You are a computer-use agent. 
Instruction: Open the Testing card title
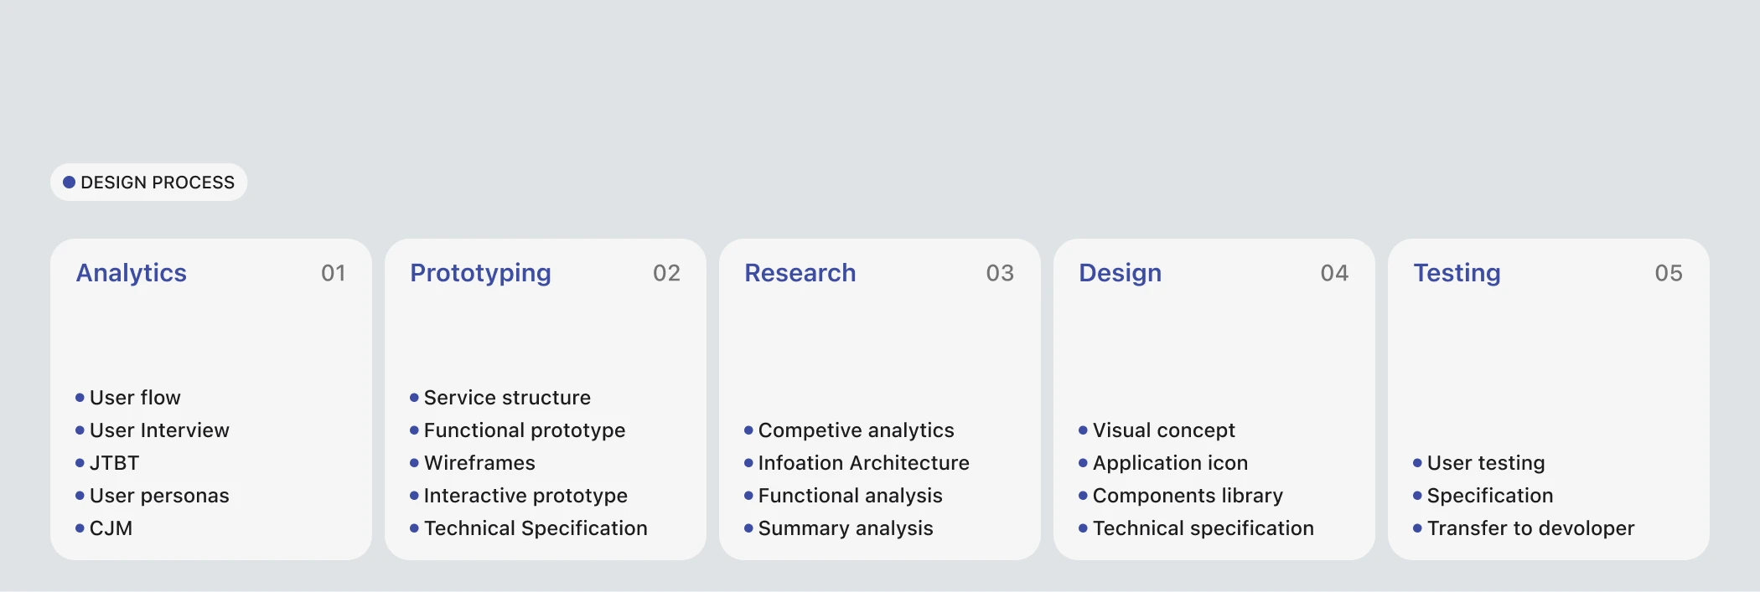[x=1457, y=273]
